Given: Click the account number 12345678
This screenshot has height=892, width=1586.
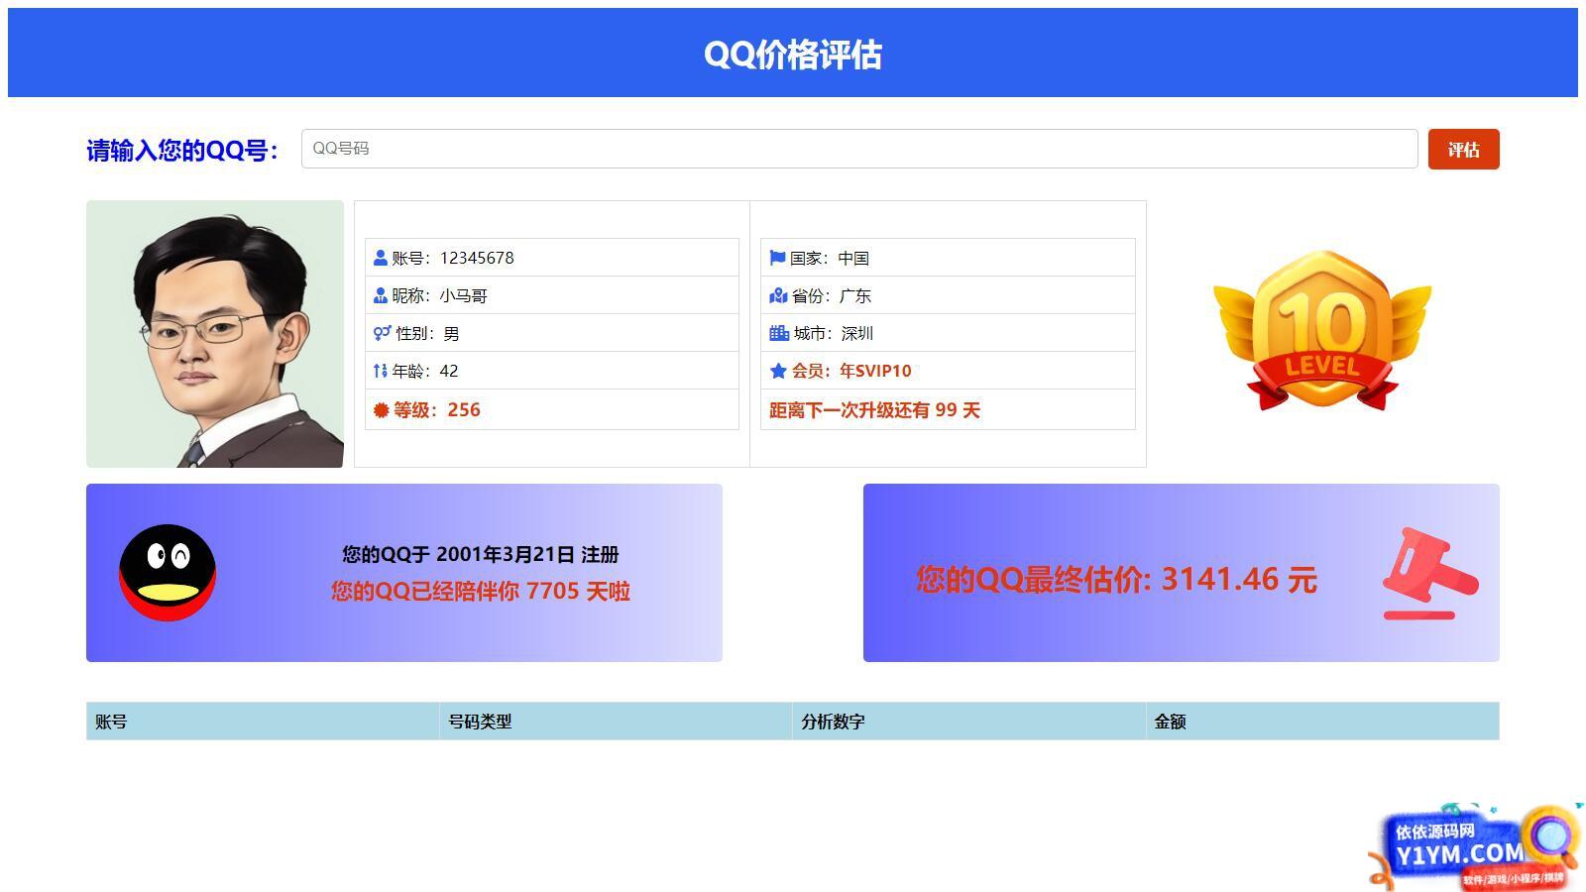Looking at the screenshot, I should click(477, 258).
